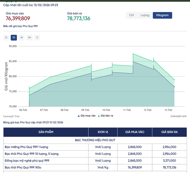Show the 1D chart range
This screenshot has width=190, height=173.
(x=6, y=38)
